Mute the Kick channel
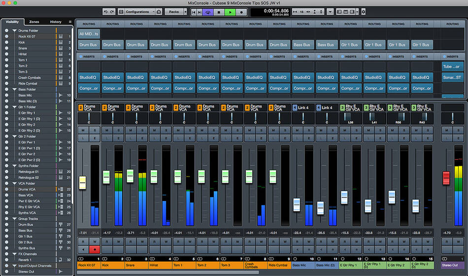The width and height of the screenshot is (468, 276). (107, 130)
